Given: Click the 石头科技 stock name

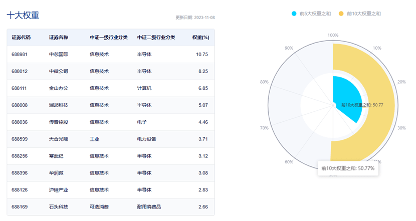Looking at the screenshot, I should tap(59, 207).
